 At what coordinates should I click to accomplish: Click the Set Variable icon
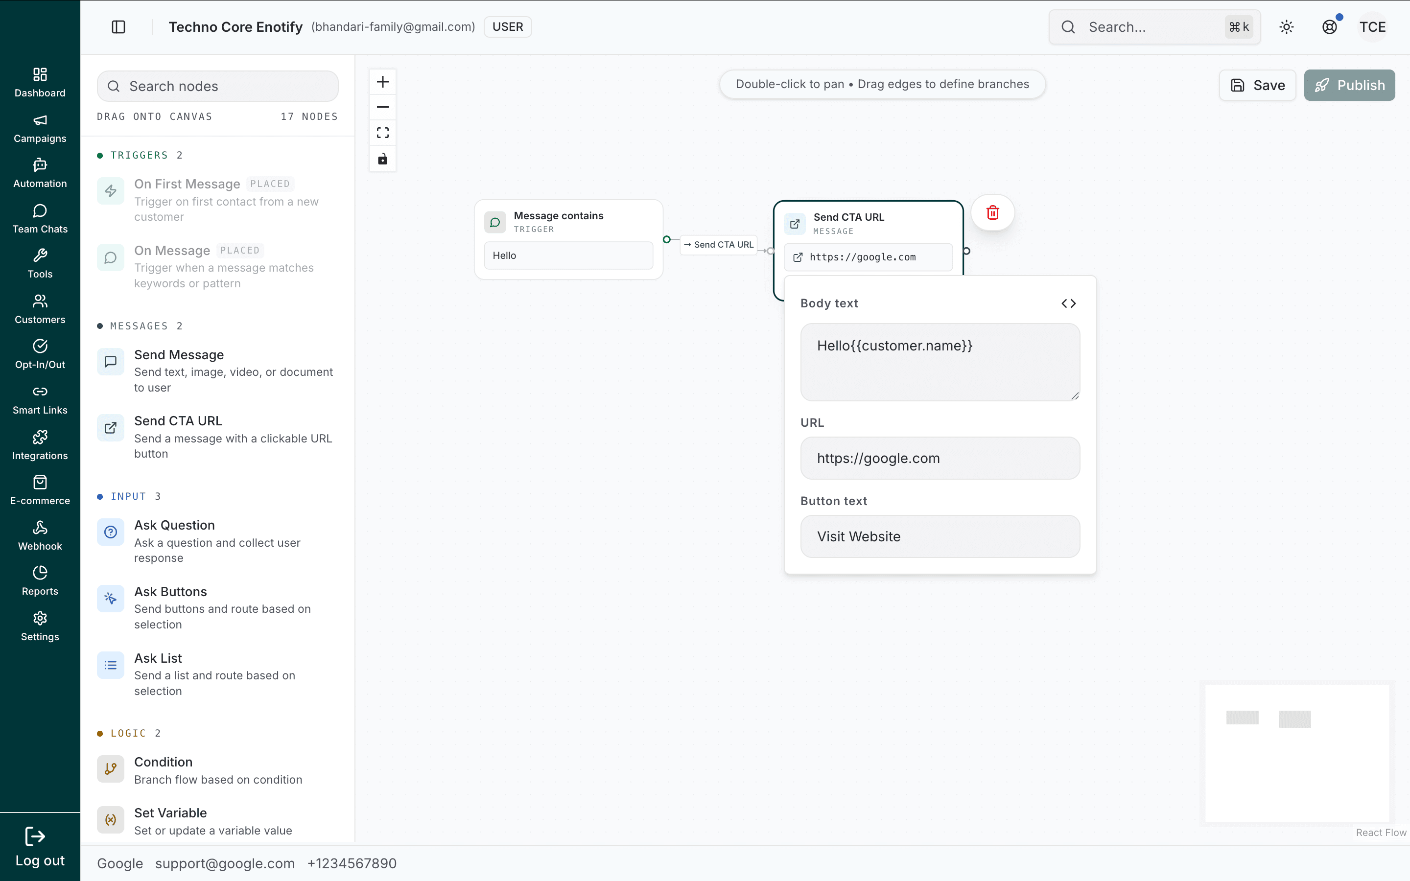[x=111, y=820]
